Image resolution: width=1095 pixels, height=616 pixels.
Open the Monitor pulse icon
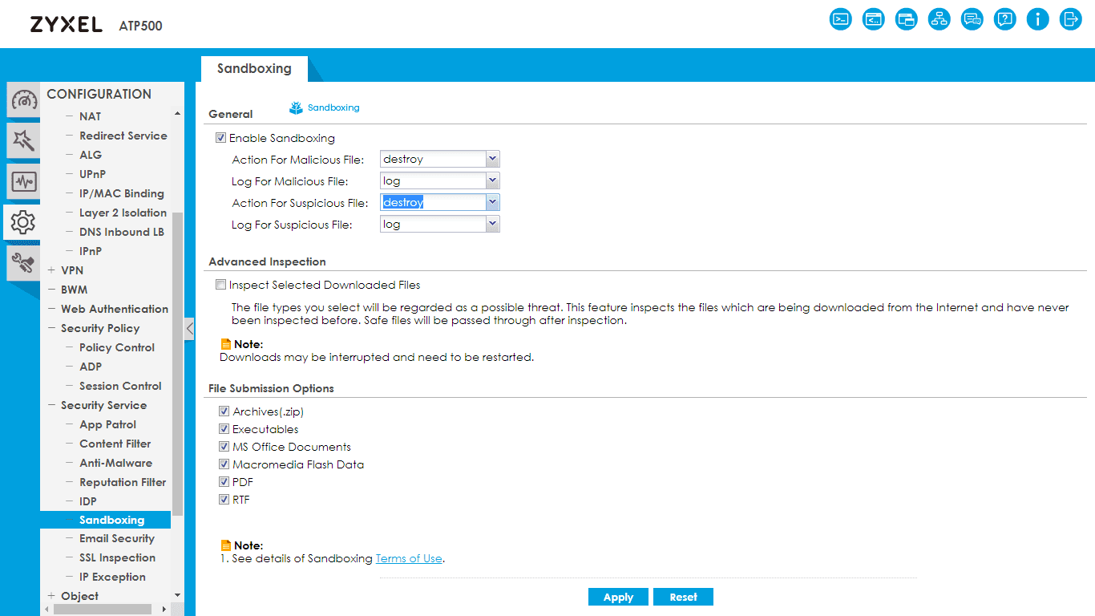[x=24, y=181]
